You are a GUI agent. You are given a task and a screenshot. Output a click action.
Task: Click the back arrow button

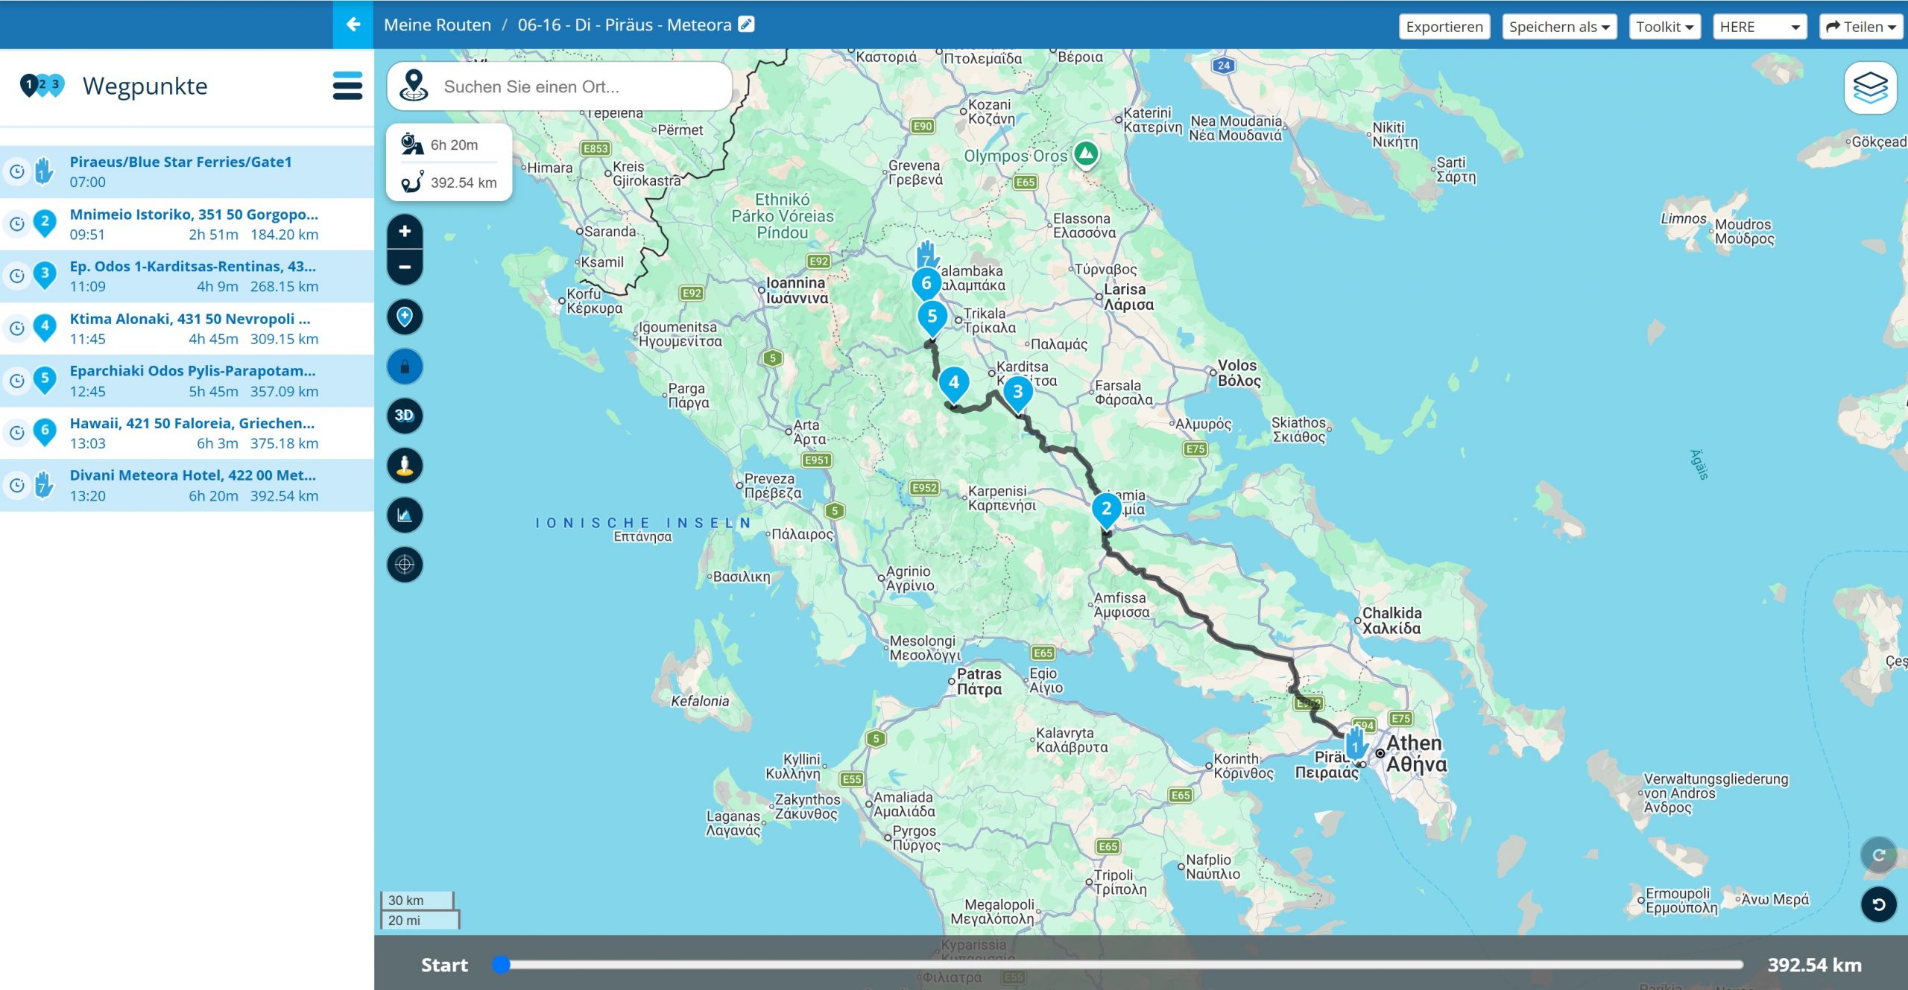(x=353, y=25)
